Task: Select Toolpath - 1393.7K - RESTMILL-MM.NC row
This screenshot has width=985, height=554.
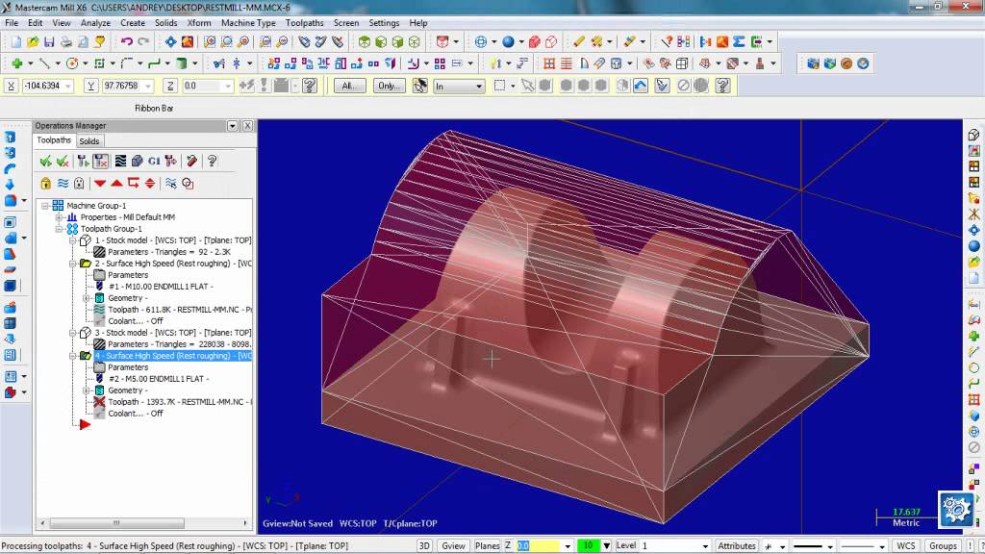Action: (x=179, y=402)
